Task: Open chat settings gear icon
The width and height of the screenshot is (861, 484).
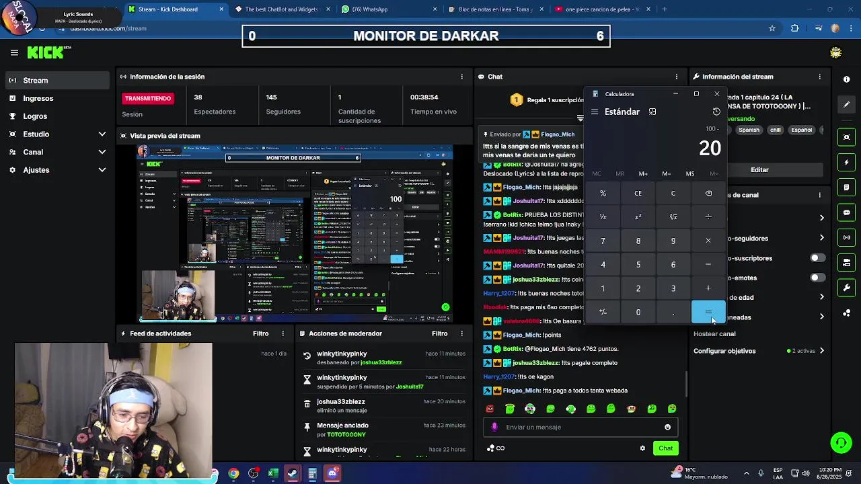Action: coord(642,448)
